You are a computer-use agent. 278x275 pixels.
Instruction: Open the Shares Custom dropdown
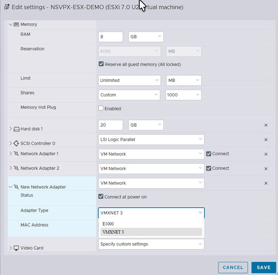tap(129, 95)
